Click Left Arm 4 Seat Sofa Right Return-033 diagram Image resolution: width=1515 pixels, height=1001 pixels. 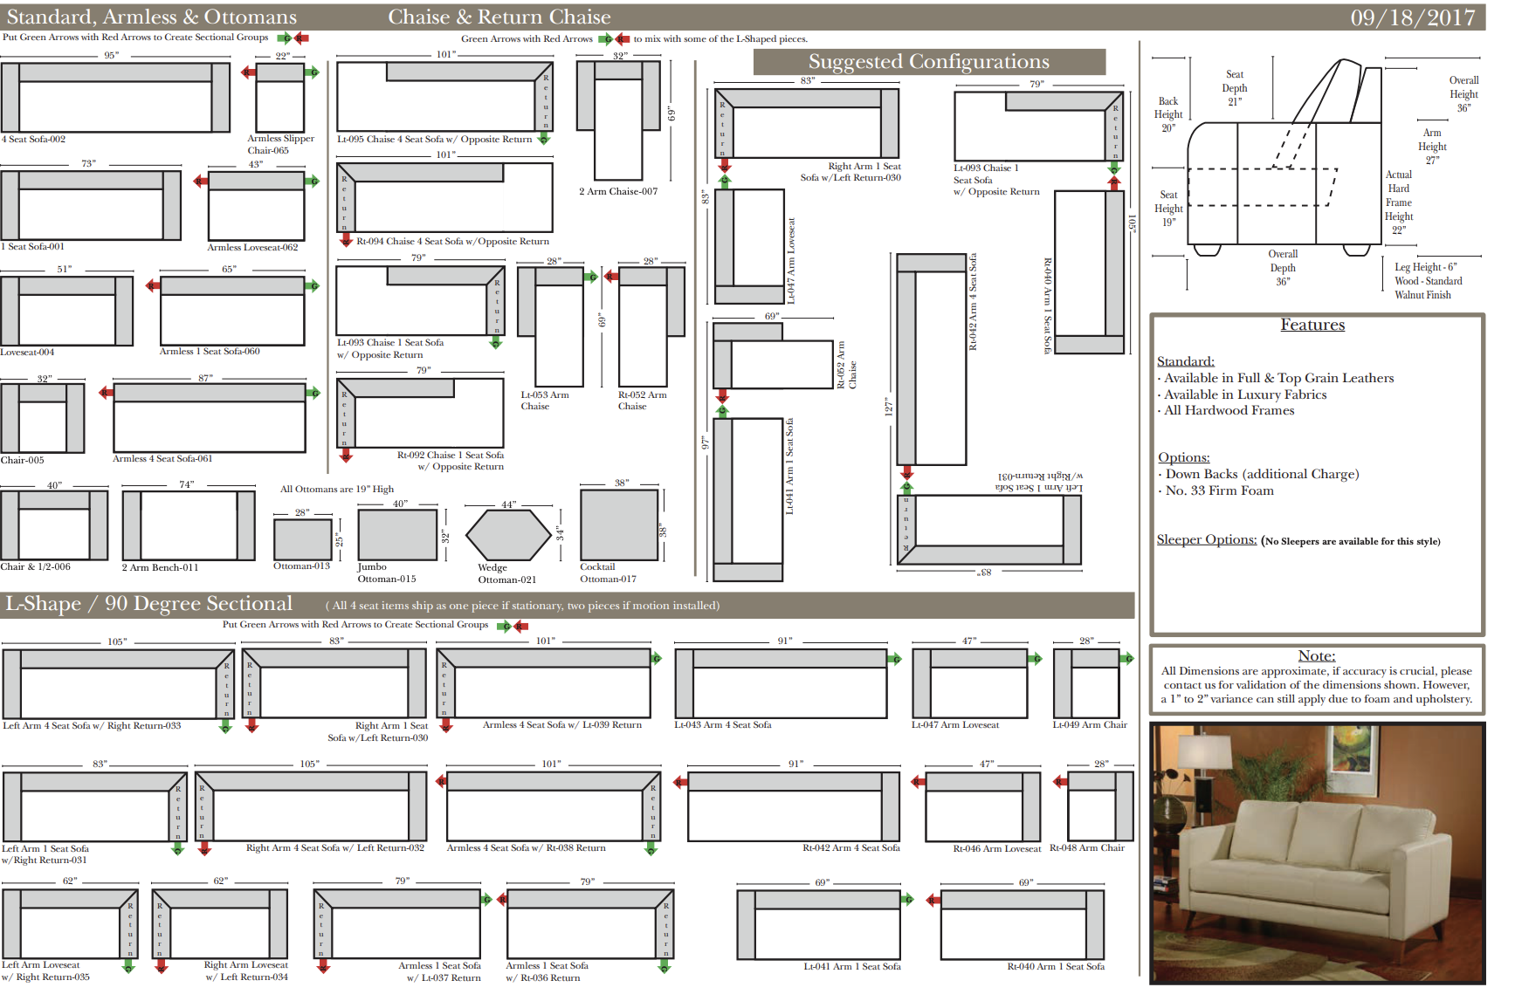point(119,683)
